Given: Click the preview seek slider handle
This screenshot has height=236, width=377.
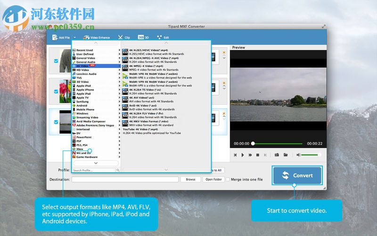Looking at the screenshot, I should point(253,143).
